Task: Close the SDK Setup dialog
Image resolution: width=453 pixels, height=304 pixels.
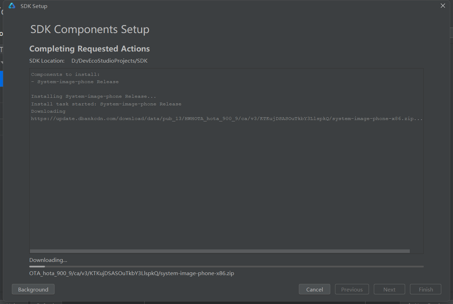Action: [x=443, y=6]
